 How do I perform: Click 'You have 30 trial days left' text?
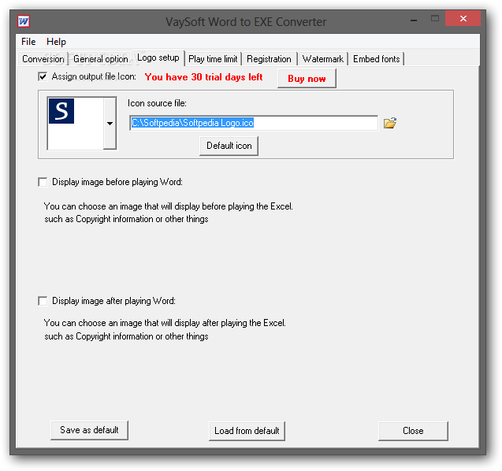[203, 77]
